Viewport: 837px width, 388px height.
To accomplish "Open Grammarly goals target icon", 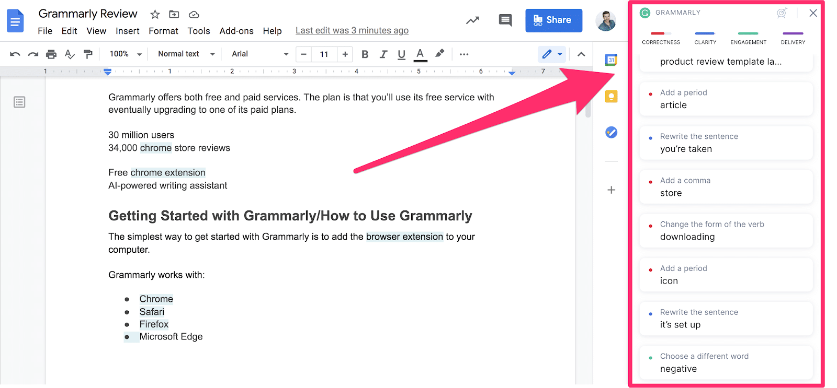I will click(782, 13).
